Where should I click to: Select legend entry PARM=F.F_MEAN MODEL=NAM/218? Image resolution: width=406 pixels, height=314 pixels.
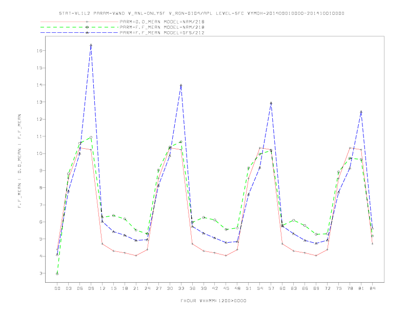pos(162,27)
